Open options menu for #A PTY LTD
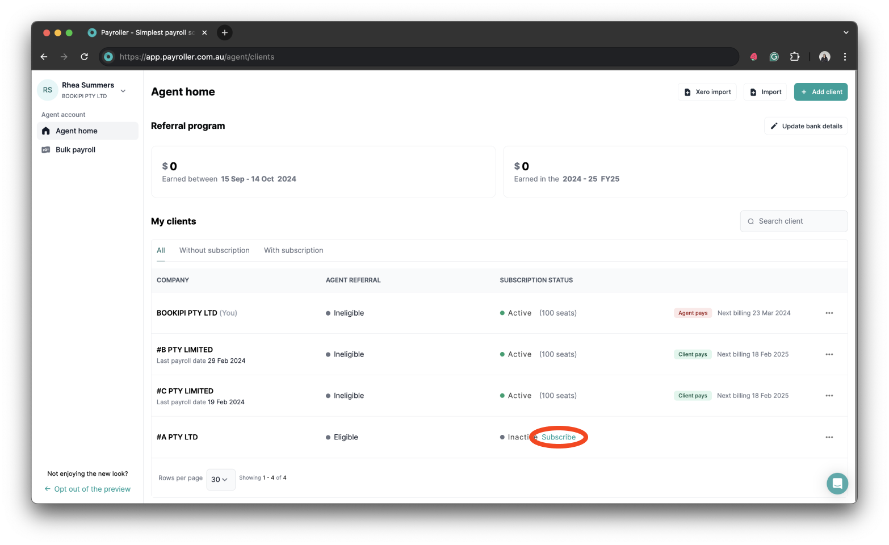This screenshot has width=889, height=545. point(829,437)
